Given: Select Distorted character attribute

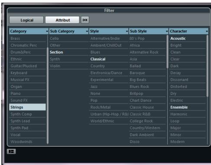Looking at the screenshot, I should (x=188, y=87).
